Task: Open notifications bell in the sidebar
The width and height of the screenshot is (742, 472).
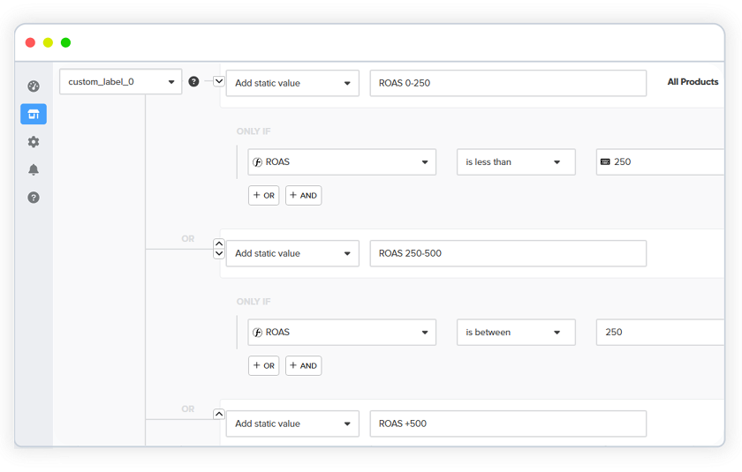Action: tap(34, 169)
